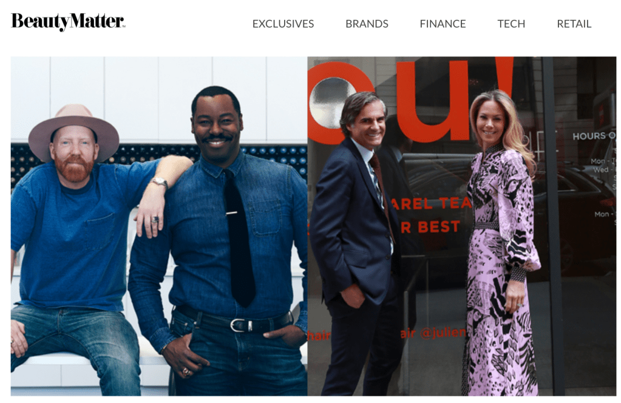Click the denim shirt chest pocket
The height and width of the screenshot is (403, 621).
point(265,218)
